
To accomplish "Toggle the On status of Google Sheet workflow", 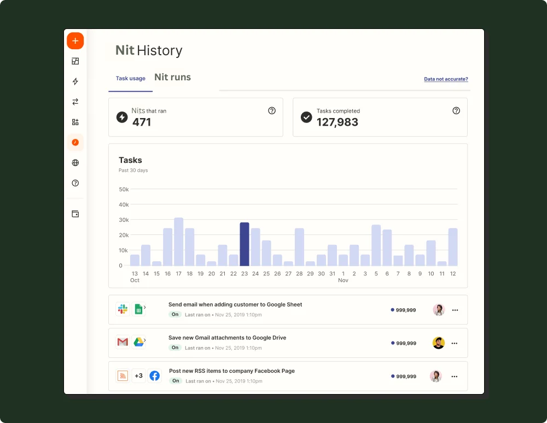I will point(175,315).
